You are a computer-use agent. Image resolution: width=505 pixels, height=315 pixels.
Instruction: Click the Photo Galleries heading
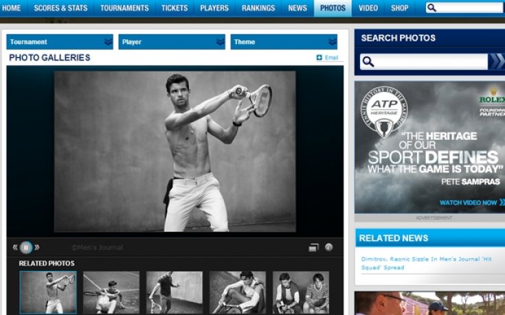pyautogui.click(x=49, y=58)
